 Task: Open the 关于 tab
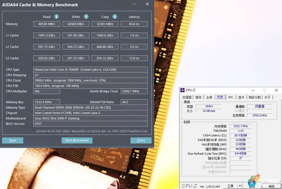pos(267,97)
